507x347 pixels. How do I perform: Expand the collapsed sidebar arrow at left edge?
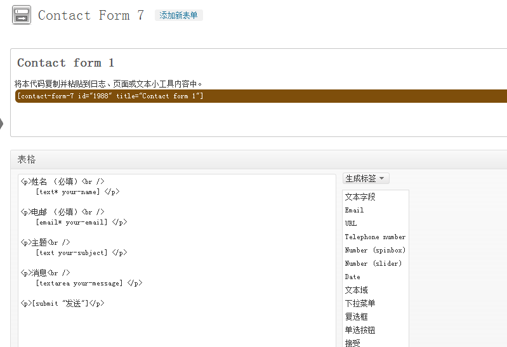point(1,124)
